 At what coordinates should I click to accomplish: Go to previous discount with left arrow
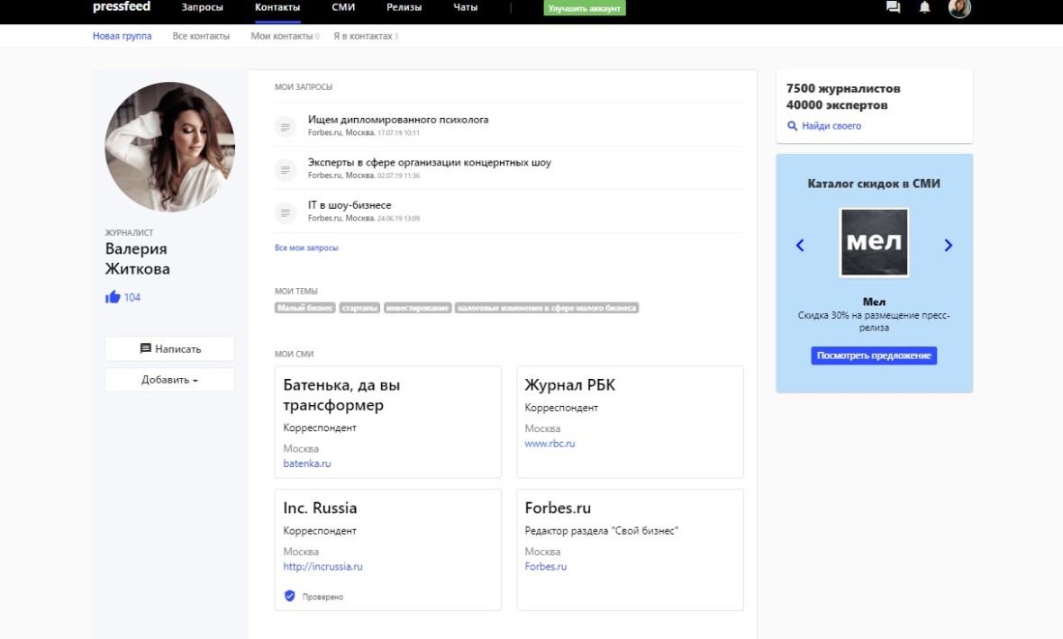point(800,245)
